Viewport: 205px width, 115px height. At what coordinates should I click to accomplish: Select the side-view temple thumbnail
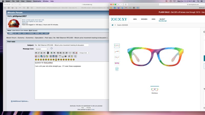coord(117,52)
